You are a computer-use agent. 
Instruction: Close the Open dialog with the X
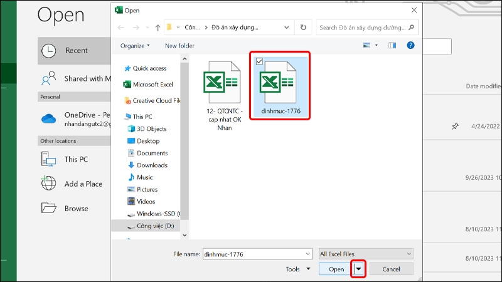click(x=414, y=10)
